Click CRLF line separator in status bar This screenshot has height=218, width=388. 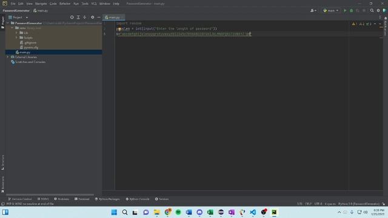[x=308, y=204]
